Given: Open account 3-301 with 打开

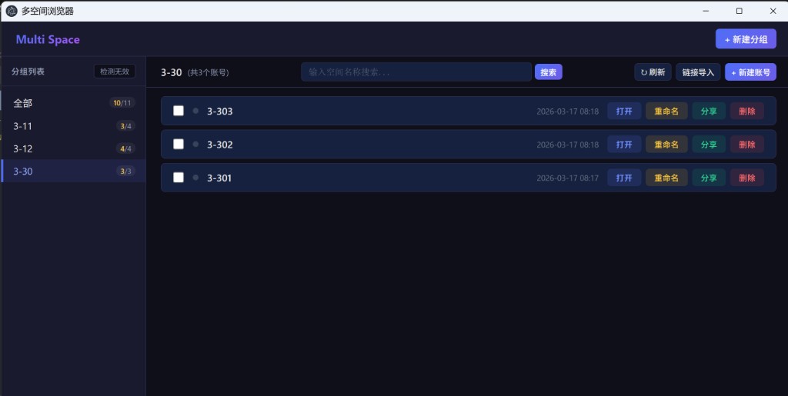Looking at the screenshot, I should (x=624, y=178).
